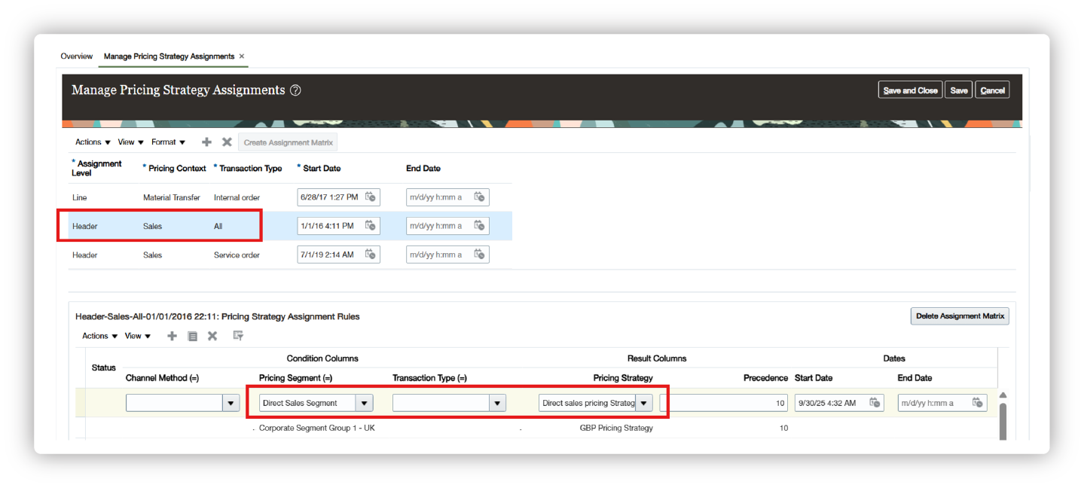1084x488 pixels.
Task: Switch to the Overview tab
Action: click(x=76, y=56)
